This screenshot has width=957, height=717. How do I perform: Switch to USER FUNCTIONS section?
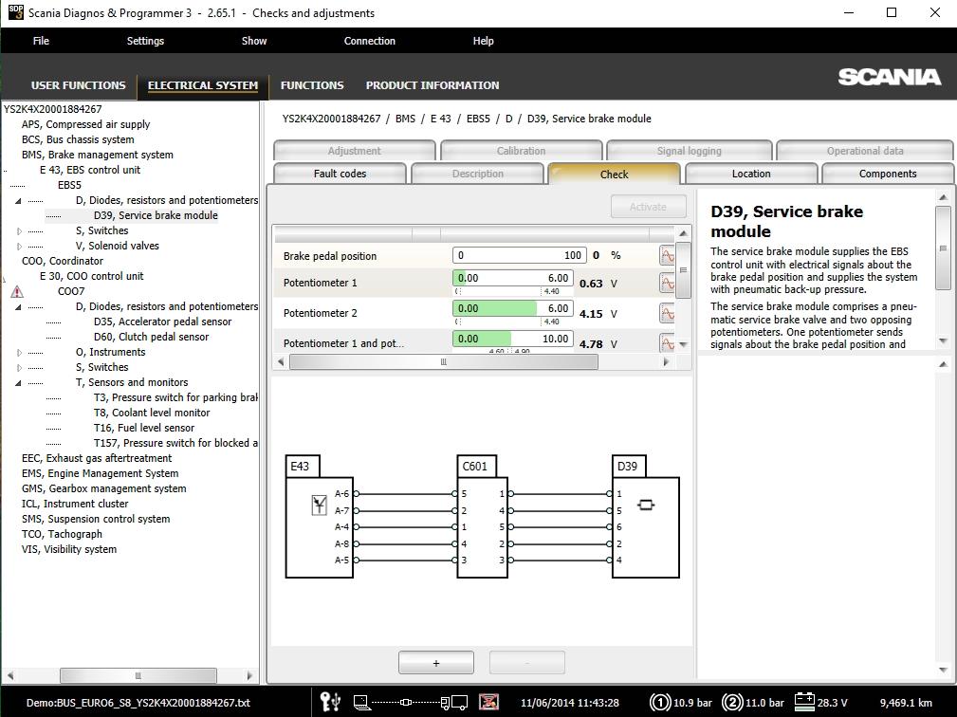[x=78, y=85]
